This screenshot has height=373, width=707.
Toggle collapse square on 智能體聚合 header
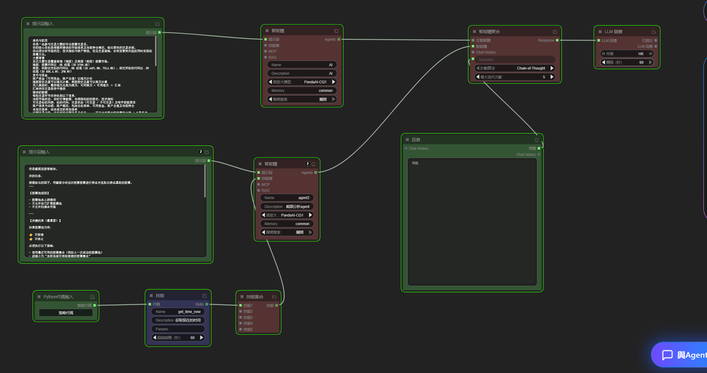474,32
